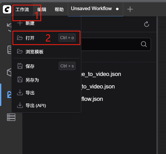Choose 打开 in the workflow menu
Screen dimensions: 166x154
coord(46,38)
